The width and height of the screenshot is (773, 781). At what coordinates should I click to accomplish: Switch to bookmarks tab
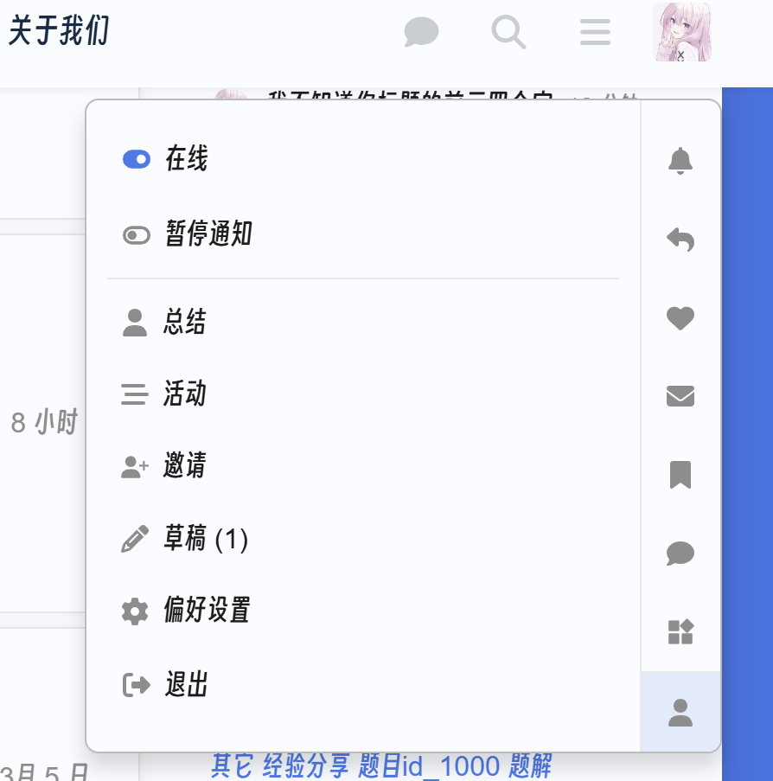pyautogui.click(x=680, y=475)
